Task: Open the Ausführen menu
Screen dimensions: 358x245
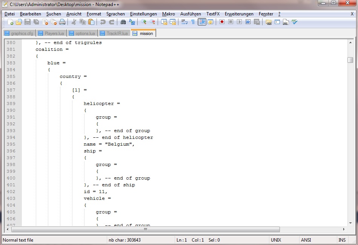Action: 191,14
